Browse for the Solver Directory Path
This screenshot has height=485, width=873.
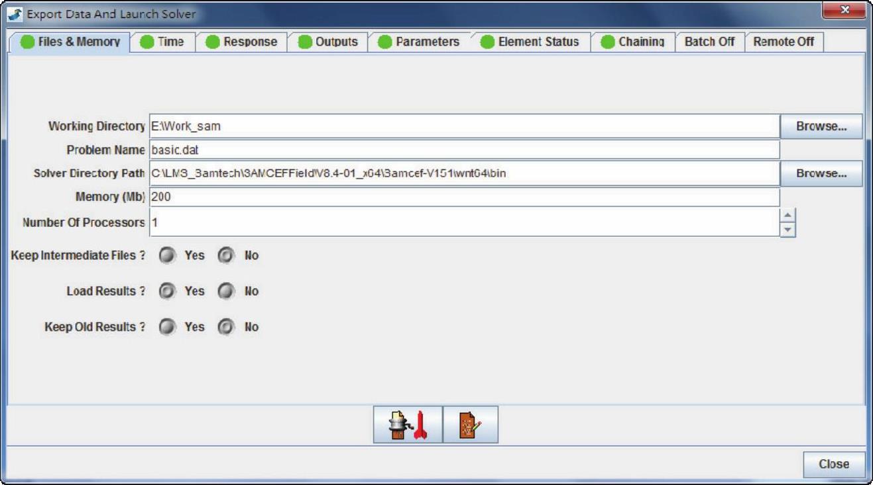pyautogui.click(x=821, y=173)
